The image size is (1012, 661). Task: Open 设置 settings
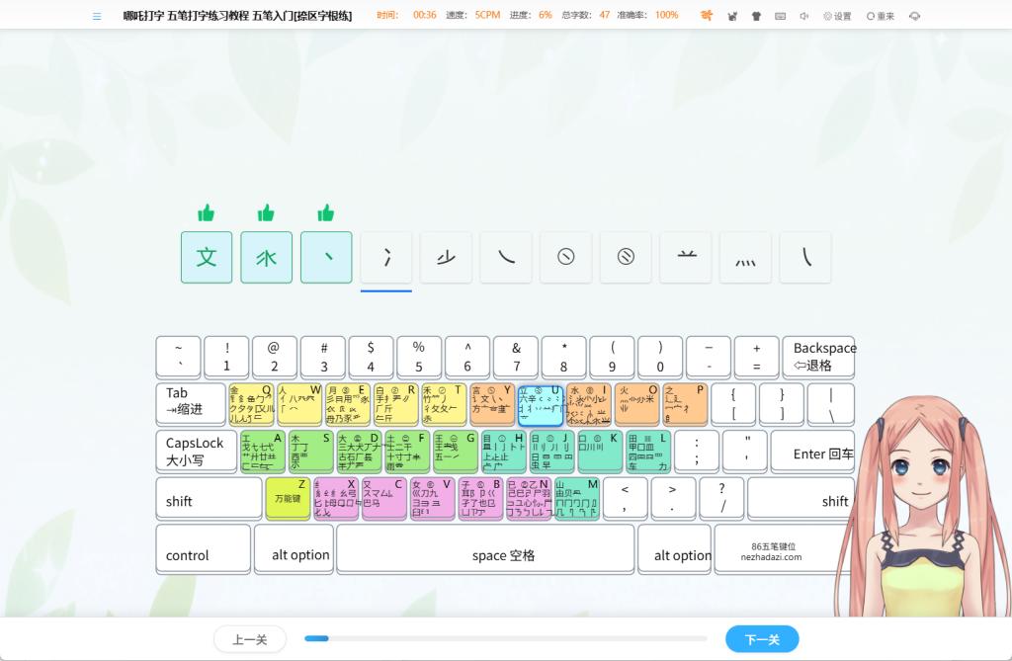[837, 16]
